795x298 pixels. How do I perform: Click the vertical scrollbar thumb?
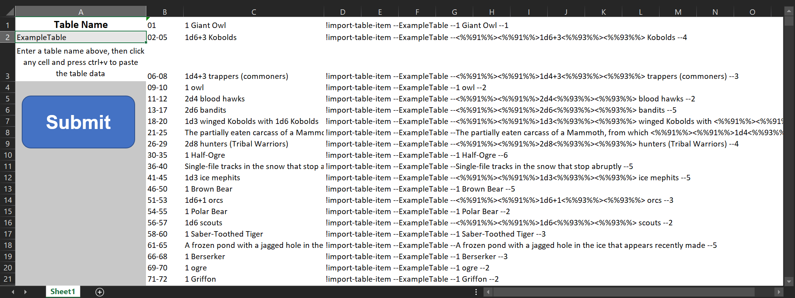pos(788,21)
